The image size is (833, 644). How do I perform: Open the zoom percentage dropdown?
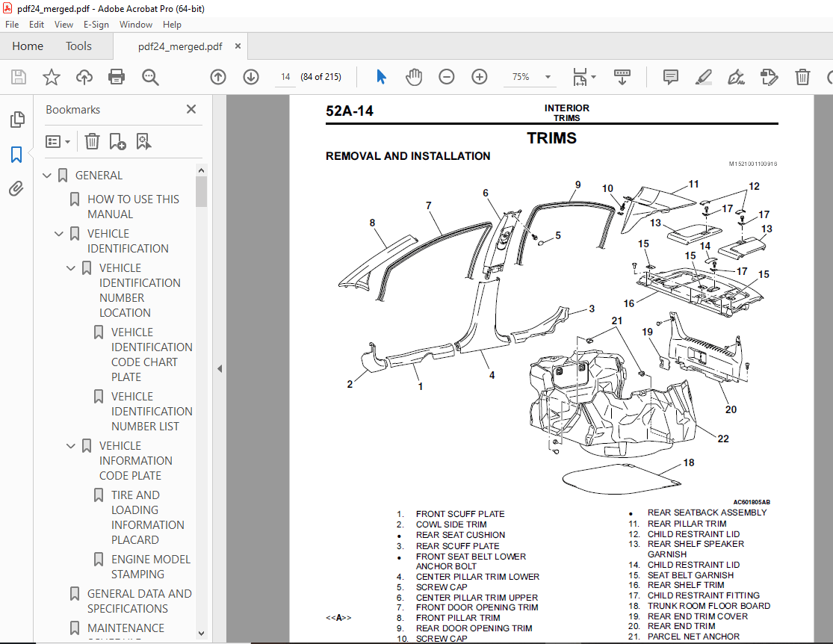pyautogui.click(x=548, y=77)
